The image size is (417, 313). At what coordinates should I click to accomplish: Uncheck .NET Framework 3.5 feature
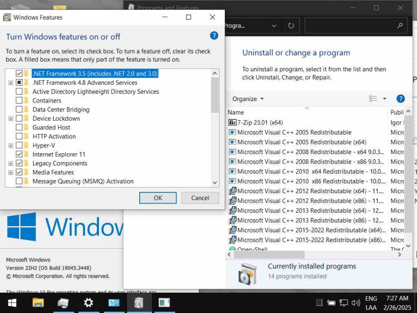pyautogui.click(x=19, y=73)
